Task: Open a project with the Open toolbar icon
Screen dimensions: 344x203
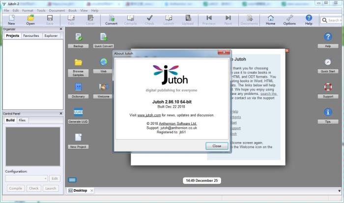Action: [30, 20]
